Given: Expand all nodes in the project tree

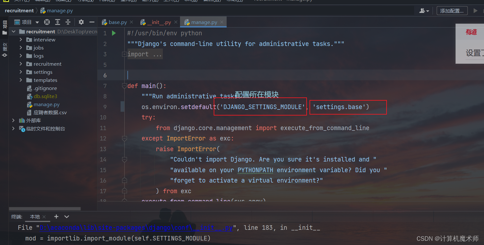Looking at the screenshot, I should pos(58,22).
